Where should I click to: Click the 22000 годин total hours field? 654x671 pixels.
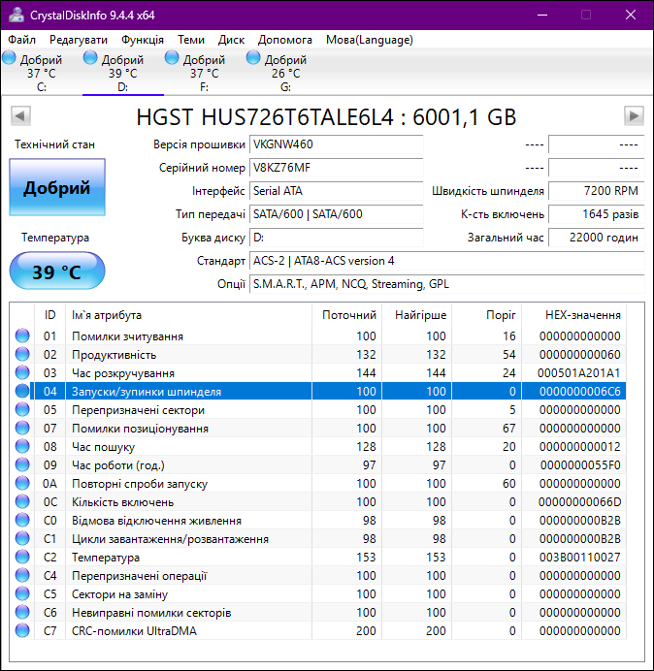tap(596, 237)
